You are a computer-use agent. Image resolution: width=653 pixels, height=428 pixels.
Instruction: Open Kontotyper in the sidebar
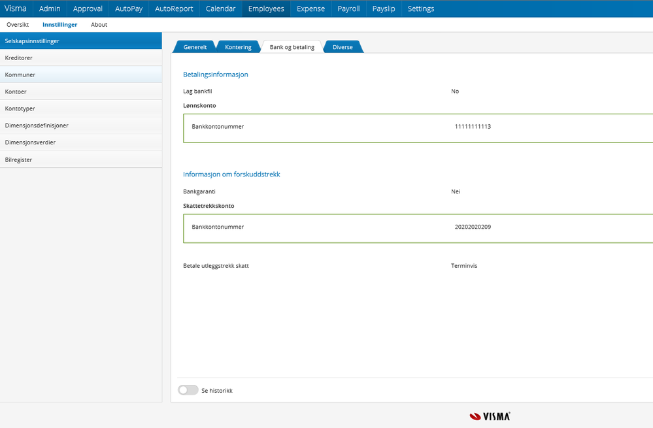[81, 108]
